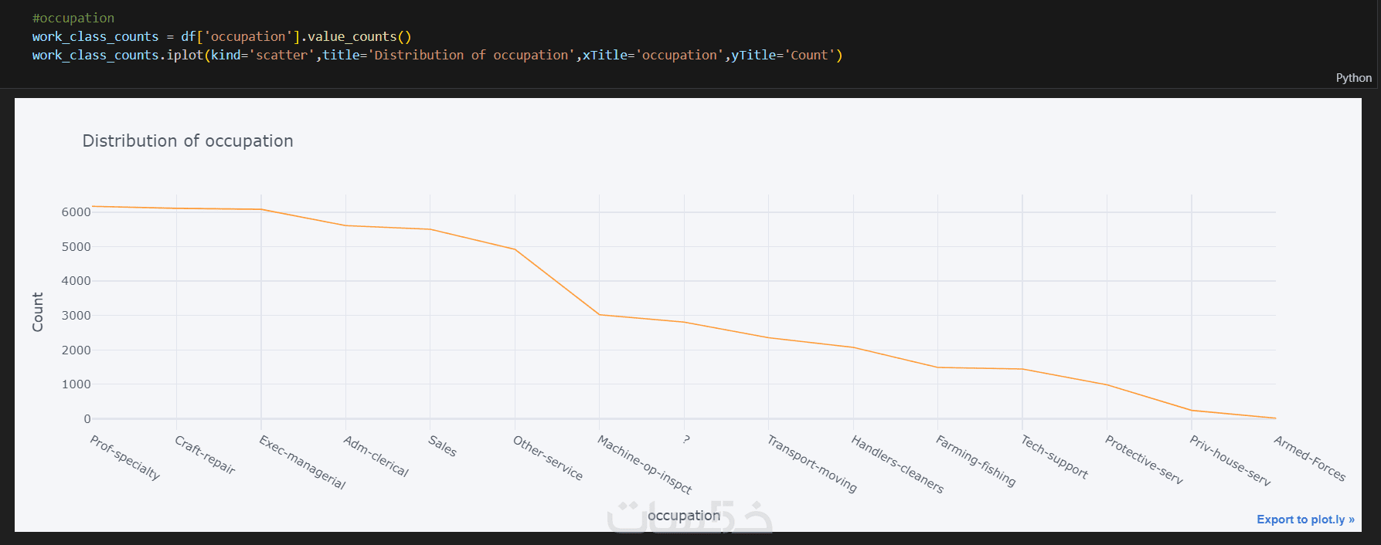Click the 6000 tick label on y-axis
The image size is (1381, 545).
point(76,212)
